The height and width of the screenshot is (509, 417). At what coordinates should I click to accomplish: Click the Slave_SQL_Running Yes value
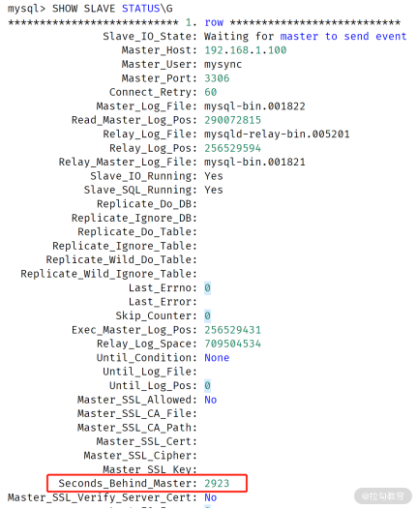214,190
